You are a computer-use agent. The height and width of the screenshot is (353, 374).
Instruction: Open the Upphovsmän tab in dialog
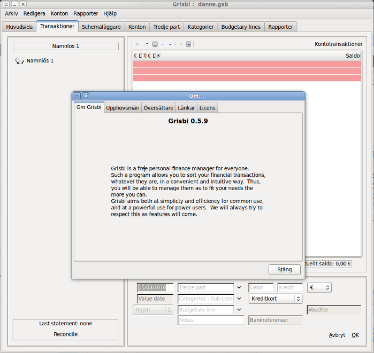(123, 108)
